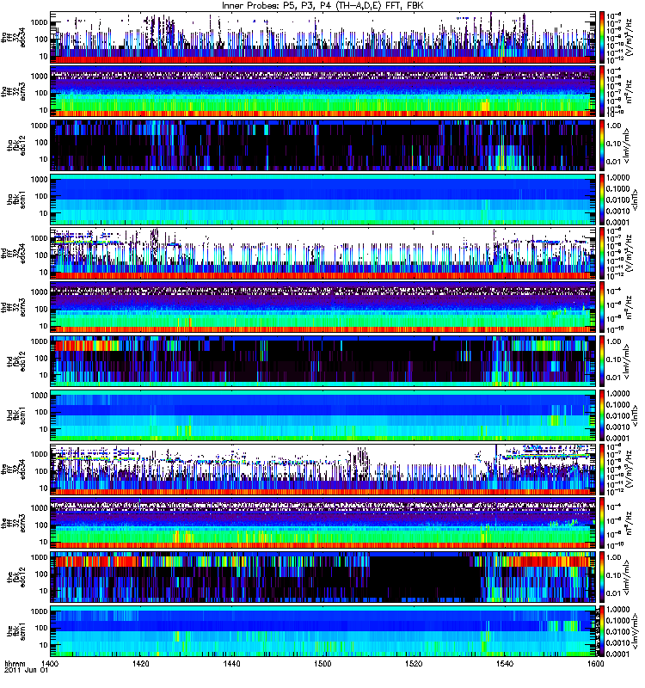
Task: Select the the fbk scm1 filter bank panel
Action: (323, 631)
